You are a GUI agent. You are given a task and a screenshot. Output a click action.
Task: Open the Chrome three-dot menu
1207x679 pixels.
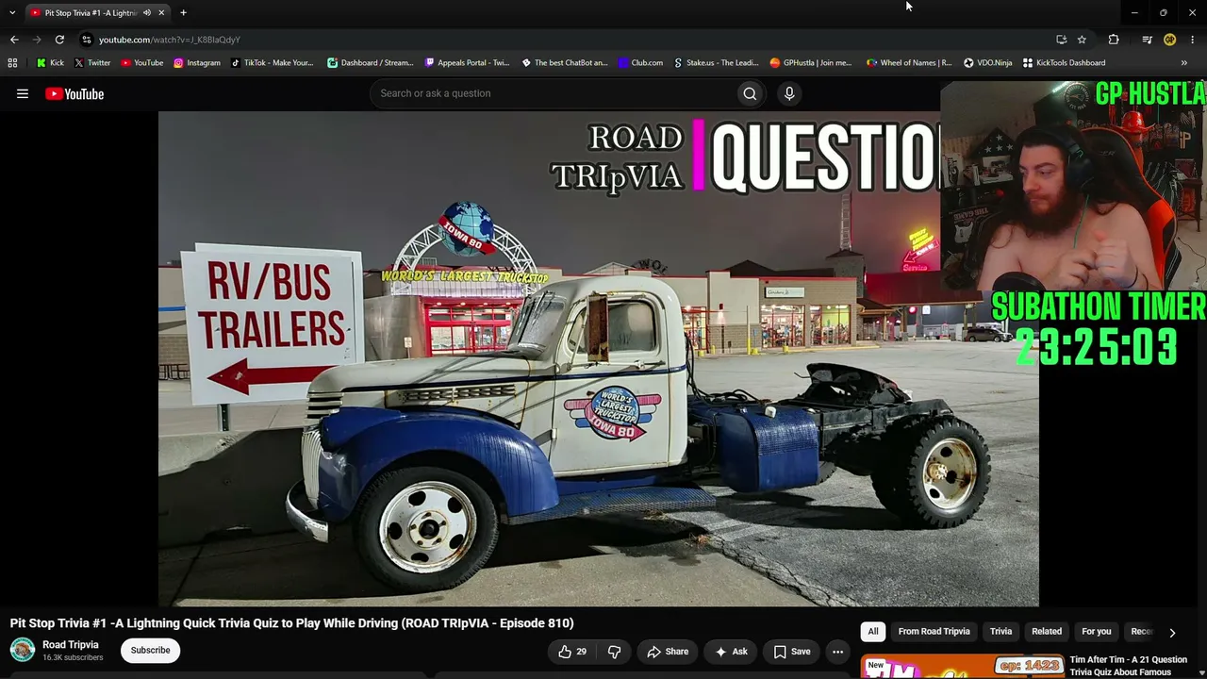tap(1193, 40)
